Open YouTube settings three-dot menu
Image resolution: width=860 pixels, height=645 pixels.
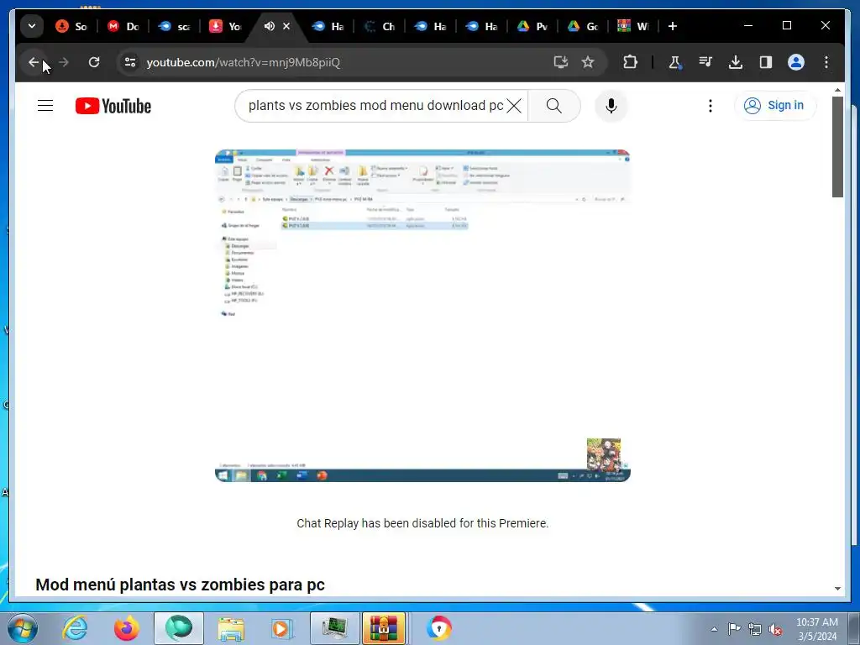pyautogui.click(x=711, y=105)
